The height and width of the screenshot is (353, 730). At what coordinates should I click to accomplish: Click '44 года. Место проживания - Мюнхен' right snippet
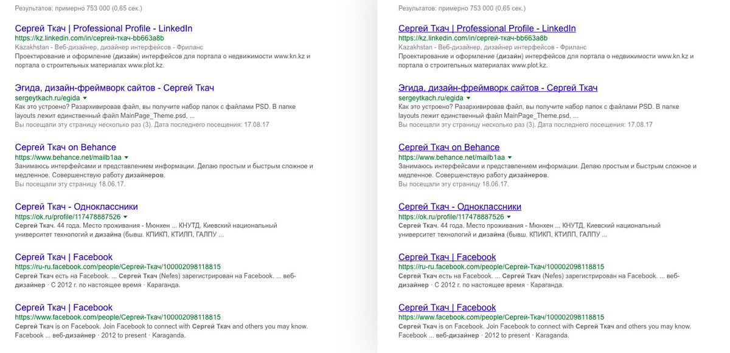point(530,230)
